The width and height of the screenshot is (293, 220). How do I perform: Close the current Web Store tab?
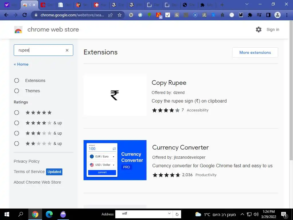tap(34, 5)
